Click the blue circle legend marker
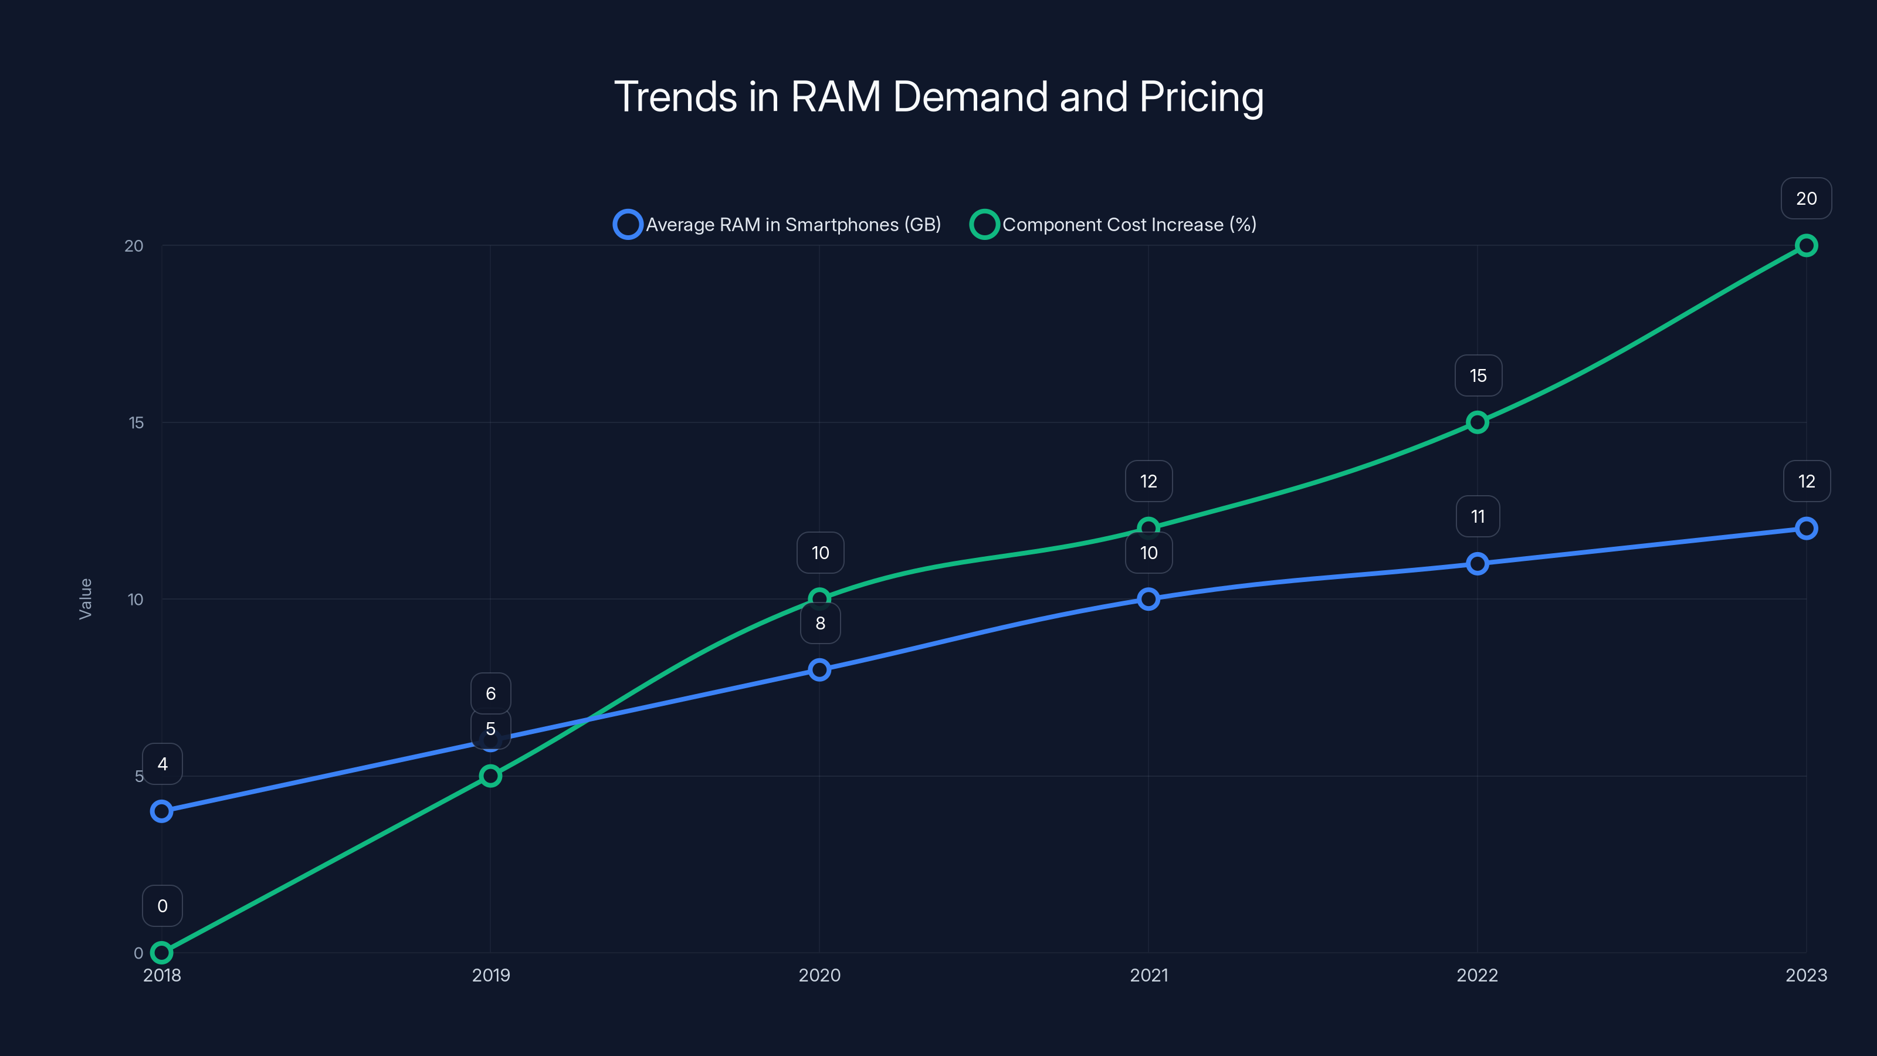This screenshot has width=1877, height=1056. 628,225
